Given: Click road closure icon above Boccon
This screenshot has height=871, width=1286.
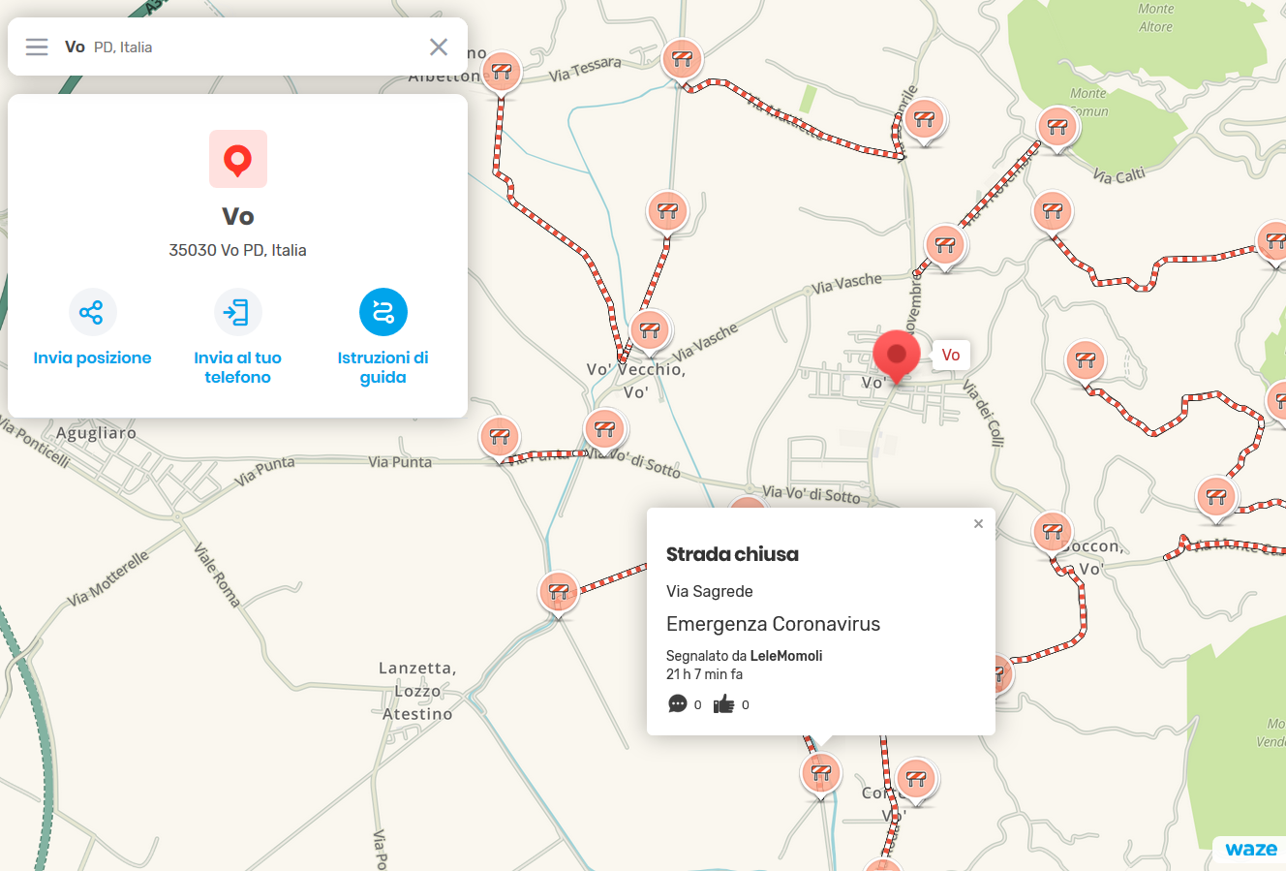Looking at the screenshot, I should [x=1052, y=533].
